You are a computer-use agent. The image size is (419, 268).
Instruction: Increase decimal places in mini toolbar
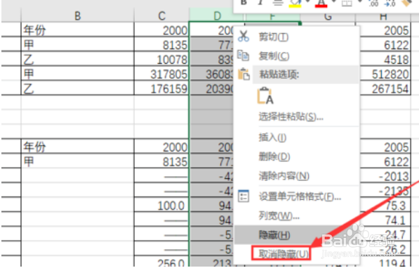tap(373, 3)
